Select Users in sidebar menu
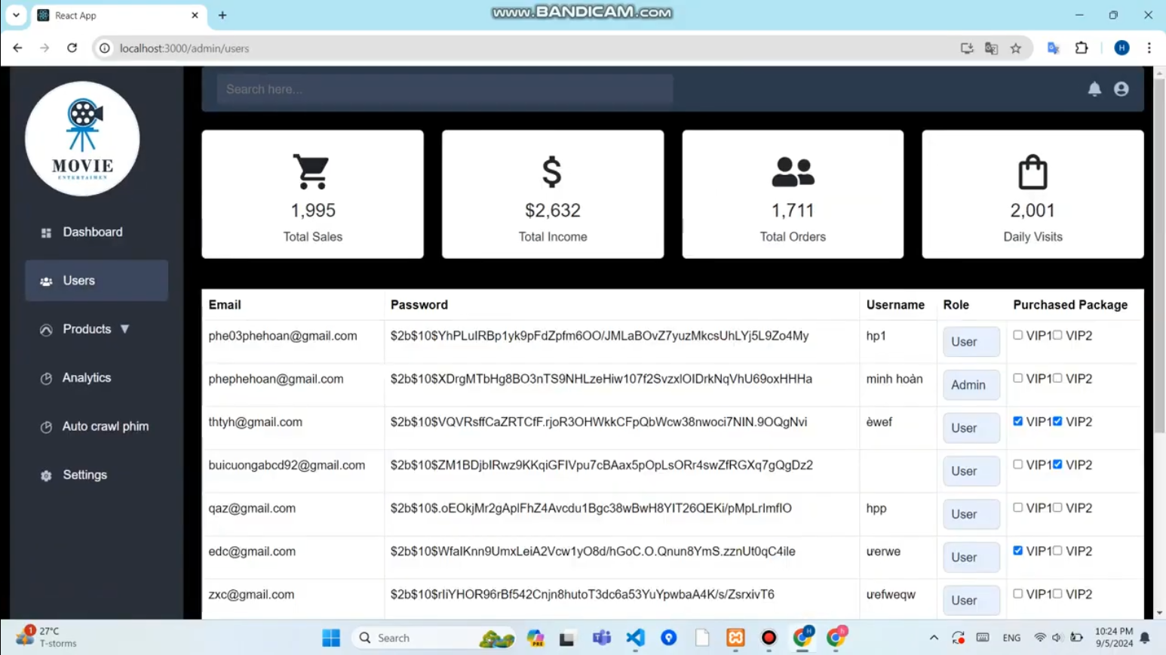Image resolution: width=1166 pixels, height=655 pixels. click(97, 281)
